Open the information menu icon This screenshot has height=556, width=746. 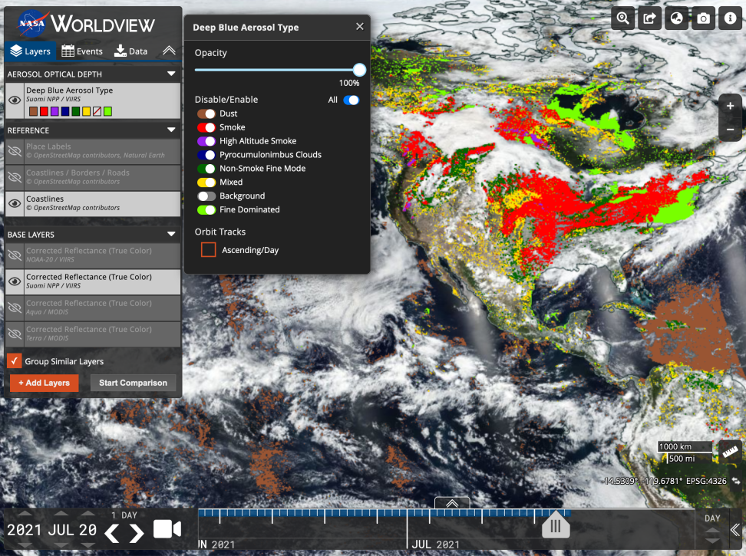731,18
